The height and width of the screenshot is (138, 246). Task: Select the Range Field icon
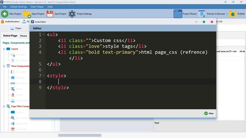[13, 123]
